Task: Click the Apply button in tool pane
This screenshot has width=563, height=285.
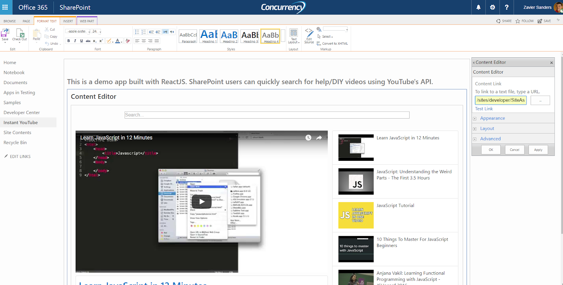Action: coord(538,150)
